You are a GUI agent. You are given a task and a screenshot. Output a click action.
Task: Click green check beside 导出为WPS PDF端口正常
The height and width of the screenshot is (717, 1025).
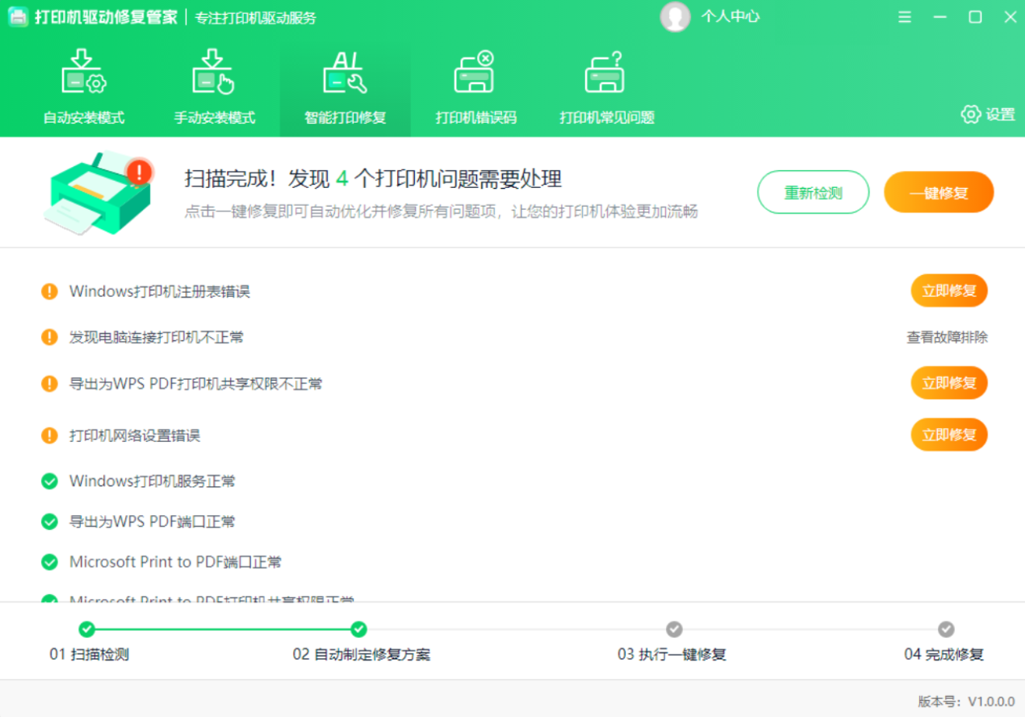[x=49, y=522]
